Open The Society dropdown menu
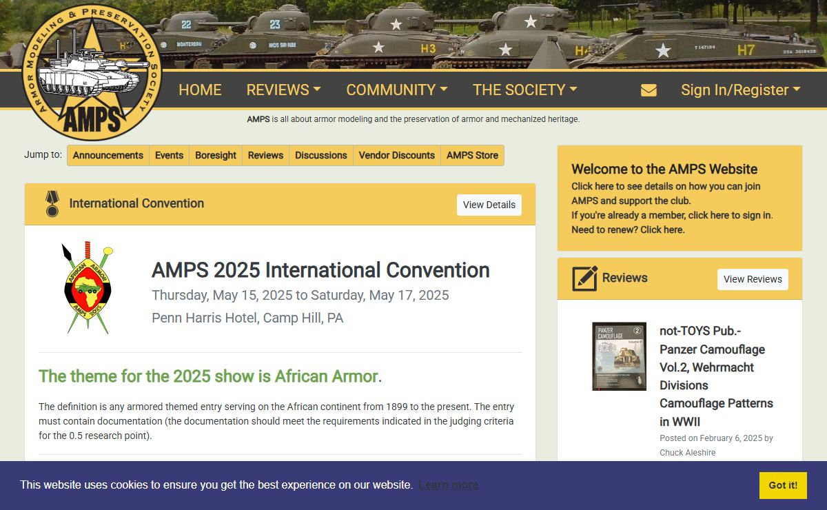827x510 pixels. point(524,90)
